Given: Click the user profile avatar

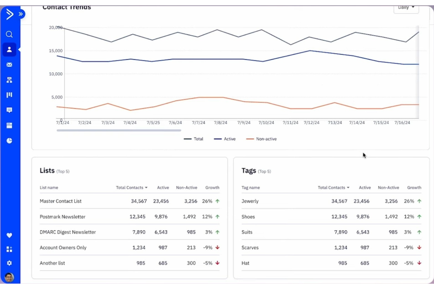Looking at the screenshot, I should (x=9, y=277).
